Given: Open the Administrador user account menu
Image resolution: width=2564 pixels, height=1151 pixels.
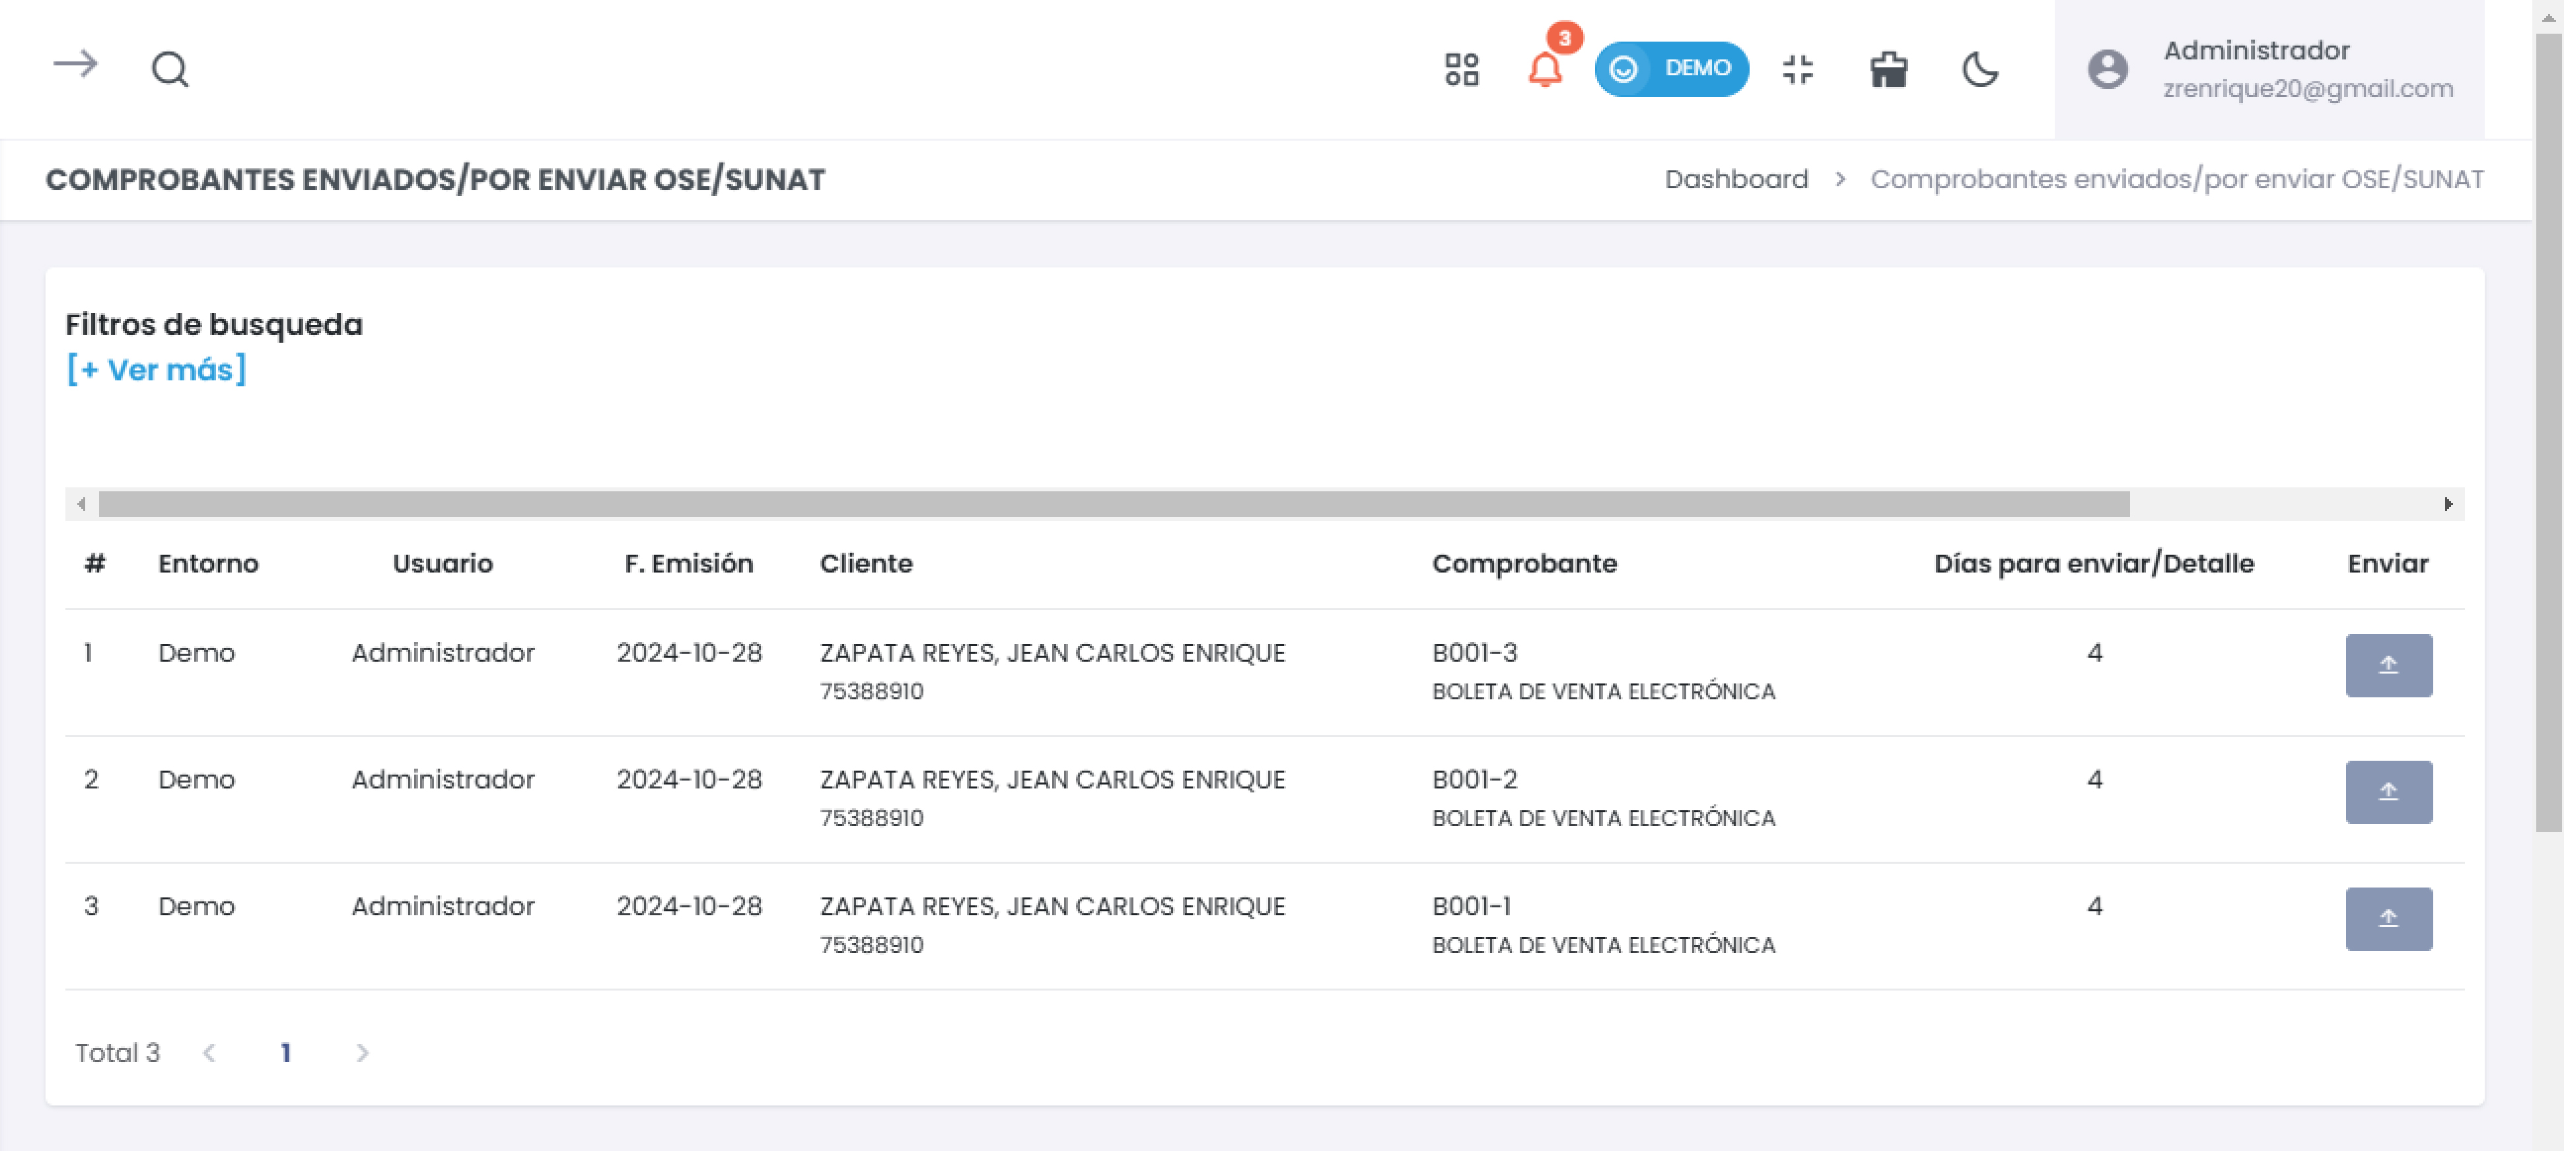Looking at the screenshot, I should (2268, 69).
